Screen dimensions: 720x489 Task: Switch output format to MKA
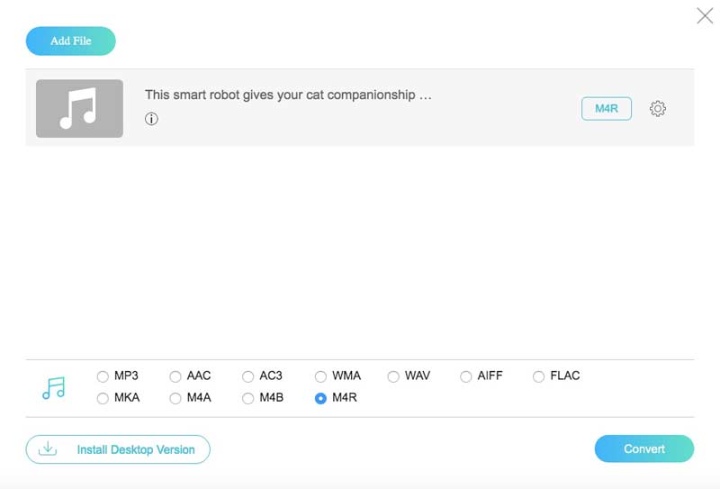pos(103,398)
